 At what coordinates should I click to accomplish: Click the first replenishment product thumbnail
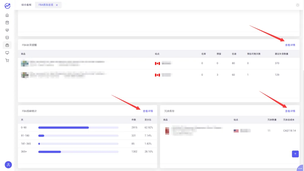point(25,63)
